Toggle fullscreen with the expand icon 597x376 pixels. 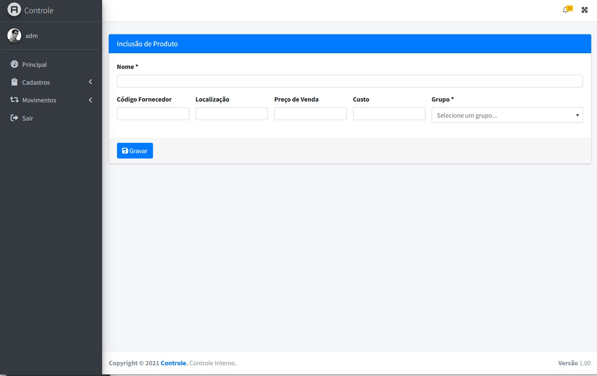(585, 10)
